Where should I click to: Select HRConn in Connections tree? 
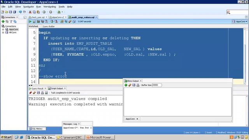pyautogui.click(x=13, y=33)
